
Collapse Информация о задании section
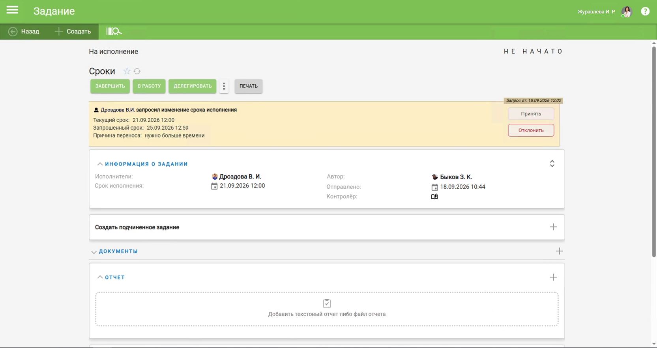[x=100, y=164]
